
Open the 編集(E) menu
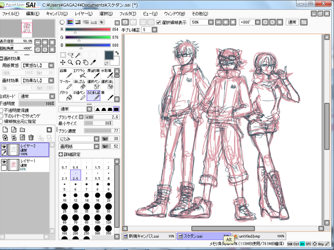point(32,14)
